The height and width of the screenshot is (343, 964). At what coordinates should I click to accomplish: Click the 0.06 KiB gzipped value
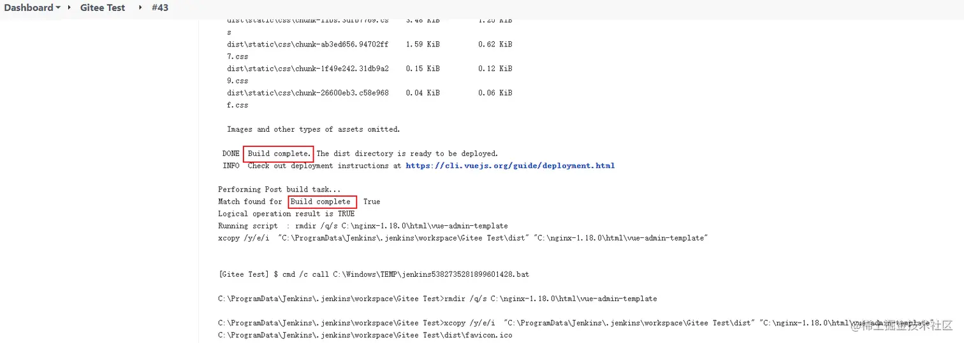(x=495, y=93)
